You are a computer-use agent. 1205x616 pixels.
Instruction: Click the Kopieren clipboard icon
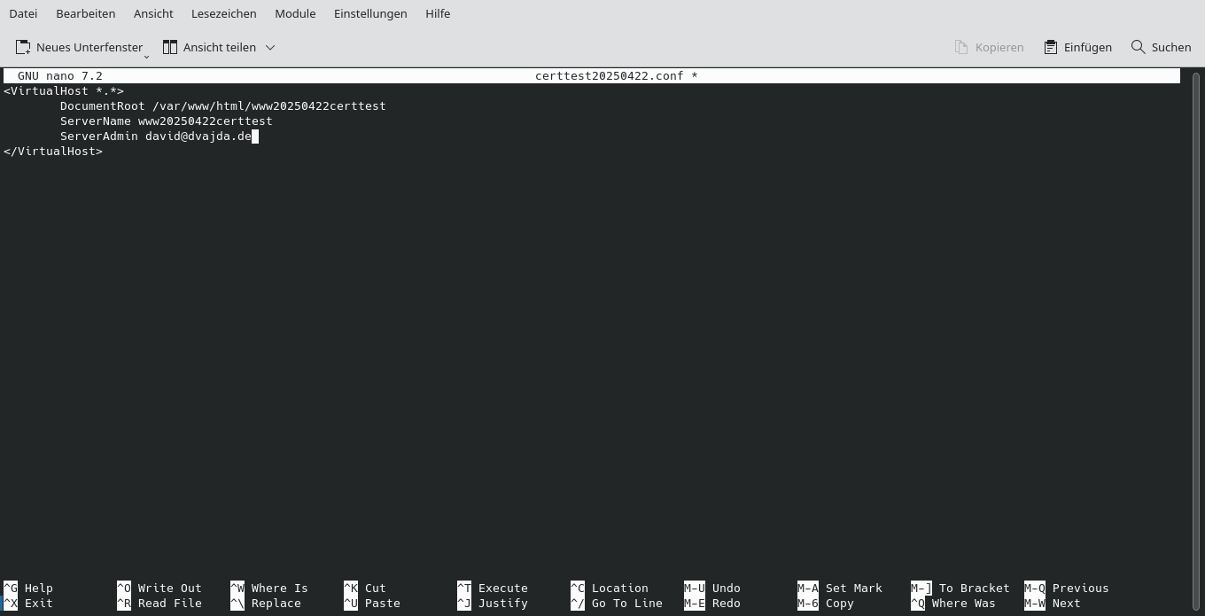960,47
